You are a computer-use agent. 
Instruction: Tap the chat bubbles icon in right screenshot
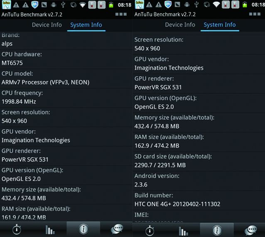coord(250,230)
